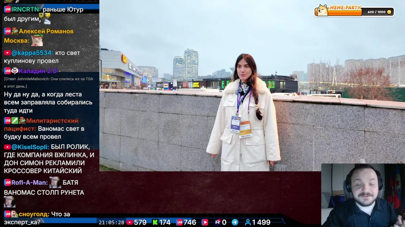Click LIVE badge beside Милитаристский пацифист
The image size is (405, 227).
click(x=8, y=120)
